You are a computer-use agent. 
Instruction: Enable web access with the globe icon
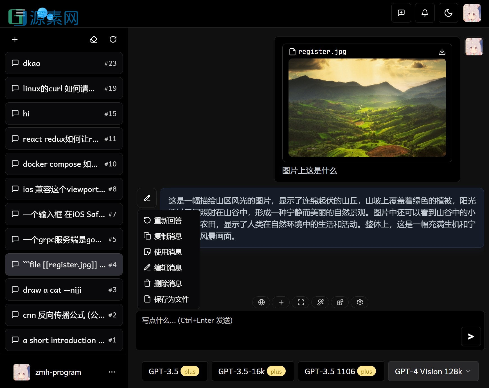click(x=261, y=302)
